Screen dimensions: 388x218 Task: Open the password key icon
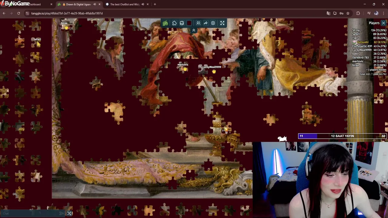point(341,13)
